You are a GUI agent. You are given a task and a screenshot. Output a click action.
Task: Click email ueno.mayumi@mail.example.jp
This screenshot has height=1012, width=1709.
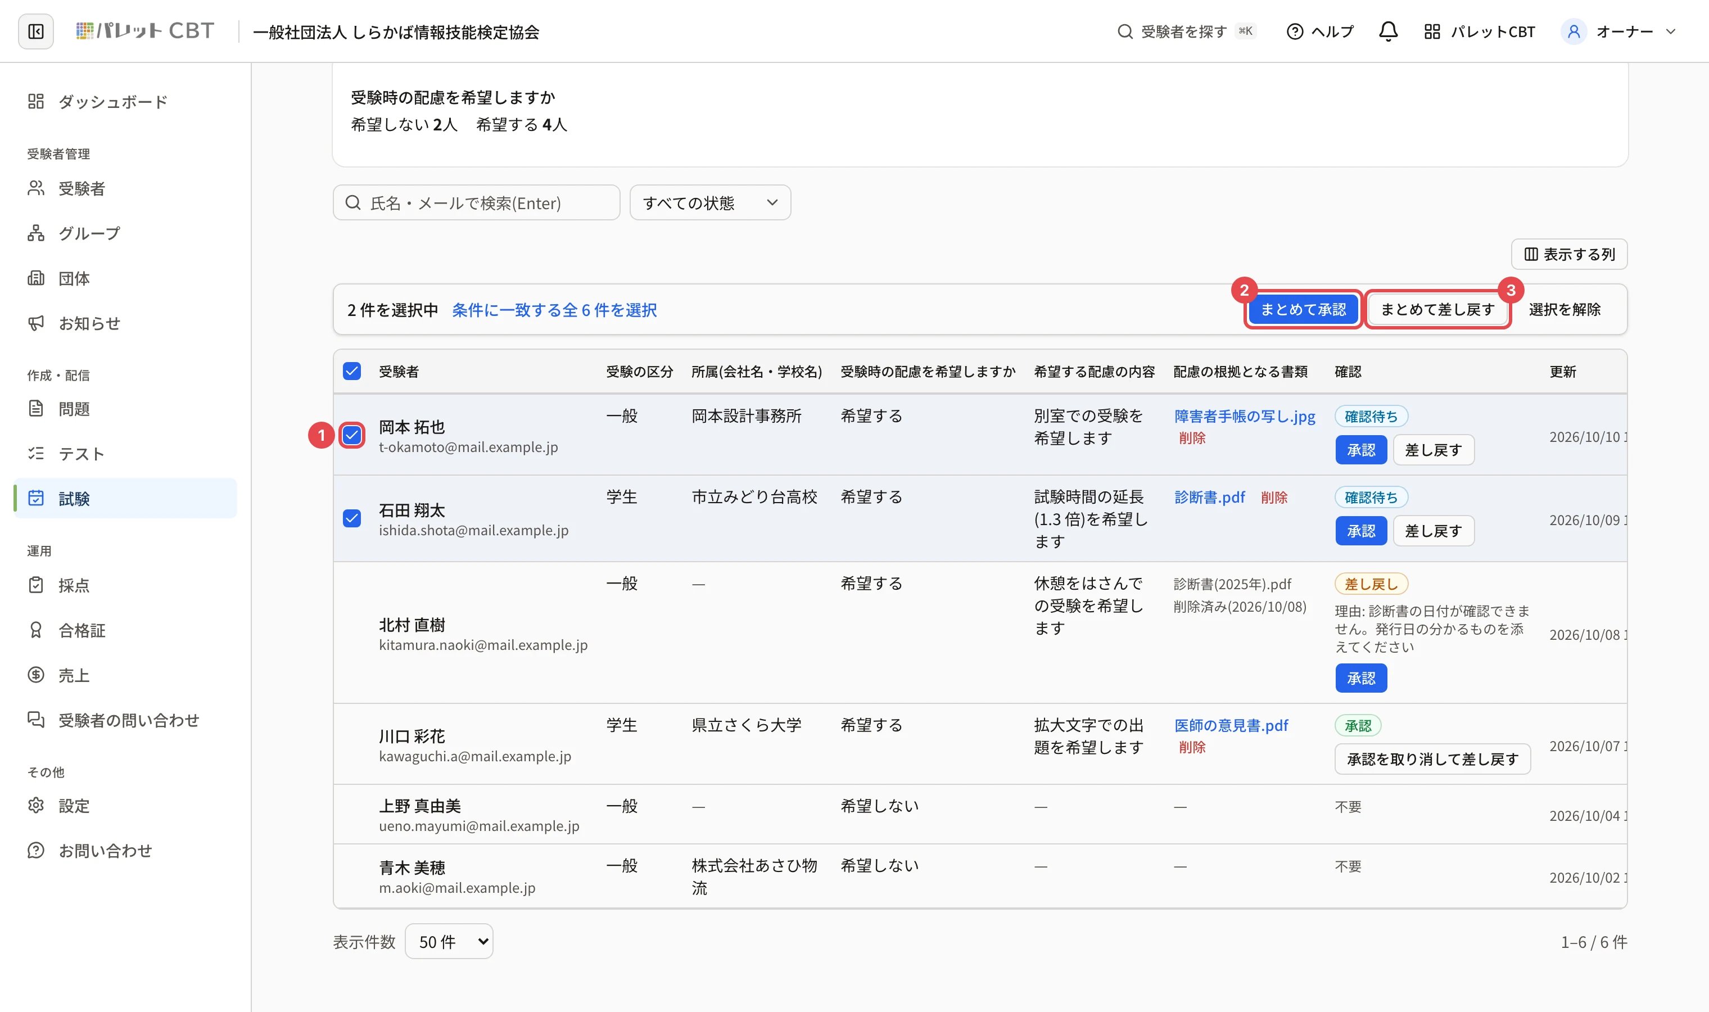(x=479, y=826)
